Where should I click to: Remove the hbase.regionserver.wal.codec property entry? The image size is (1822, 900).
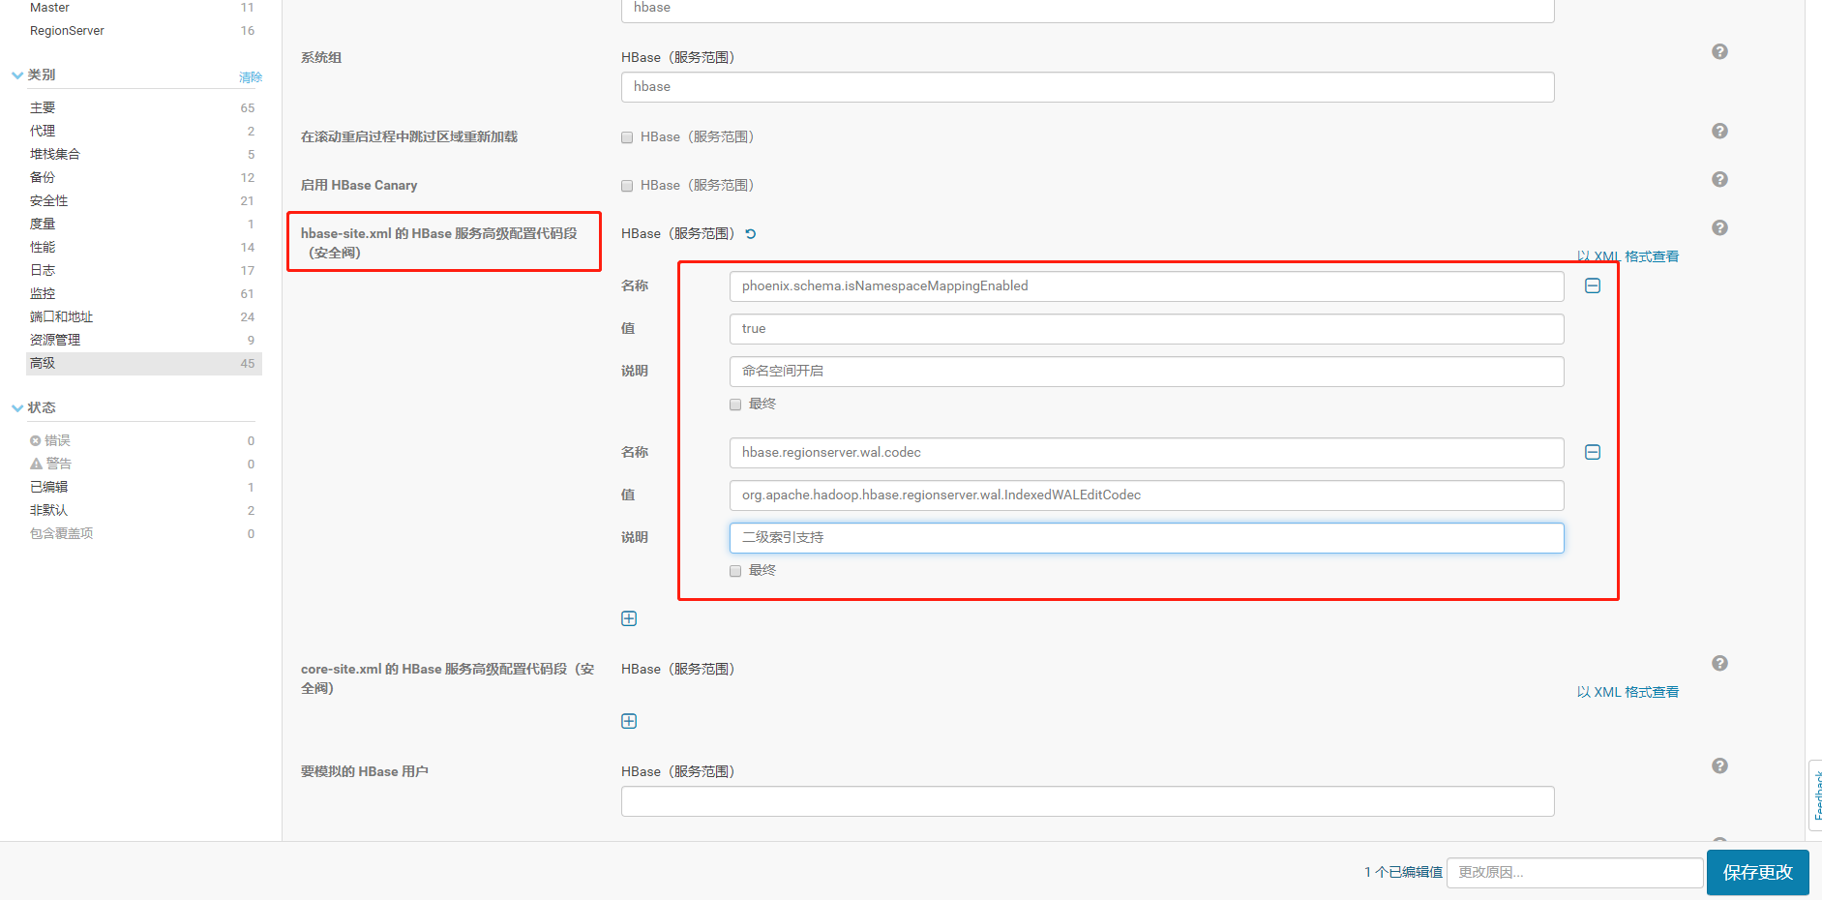pyautogui.click(x=1593, y=452)
